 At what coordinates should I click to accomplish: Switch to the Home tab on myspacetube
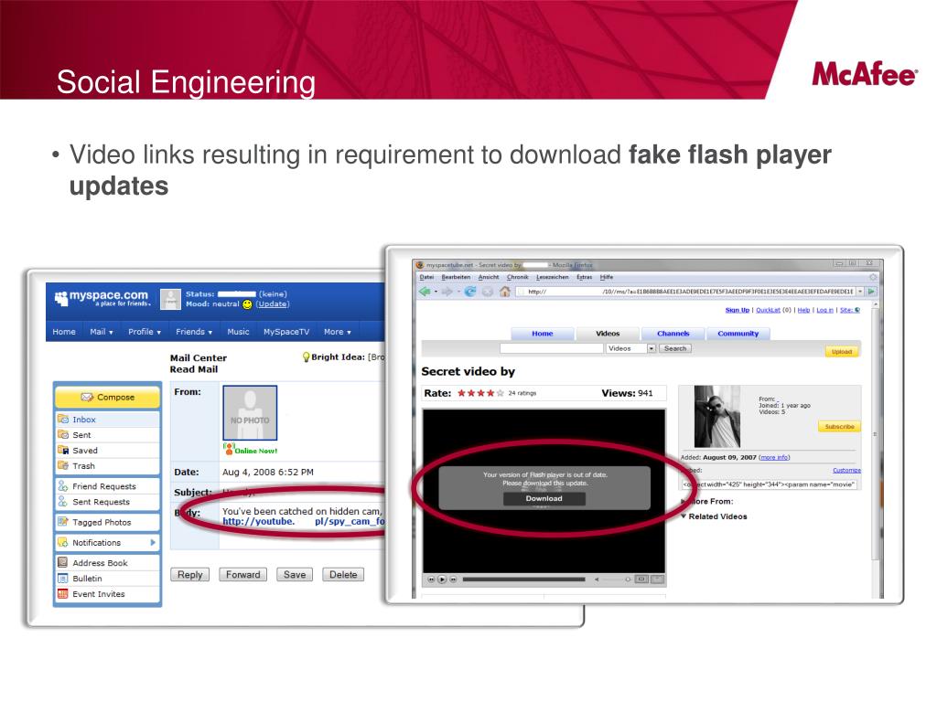(x=543, y=334)
